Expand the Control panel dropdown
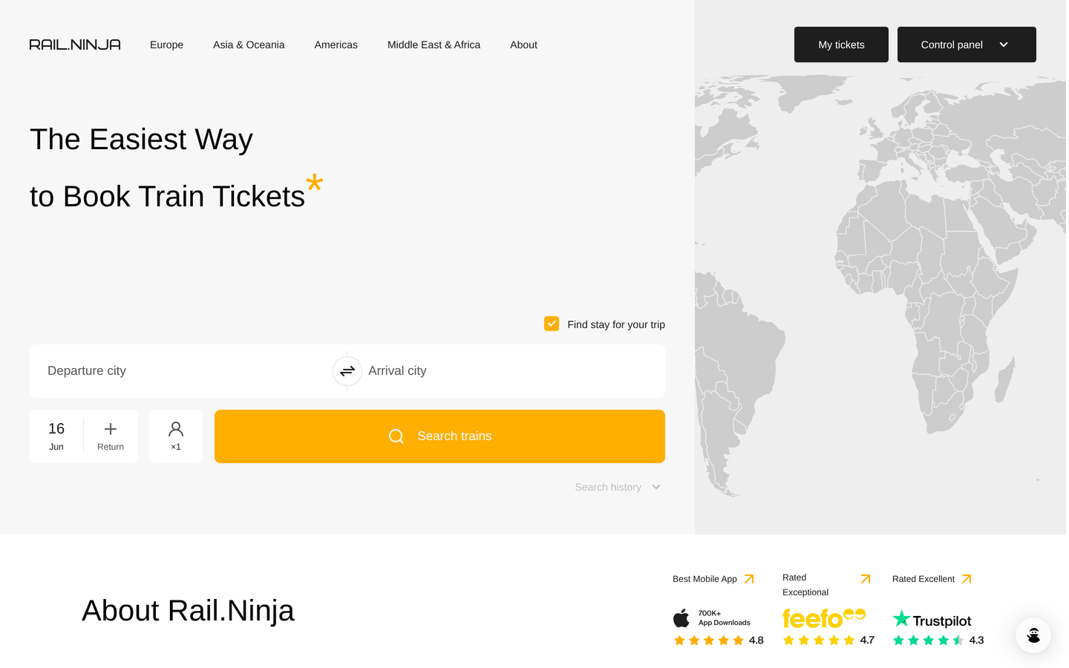1069x668 pixels. [967, 45]
